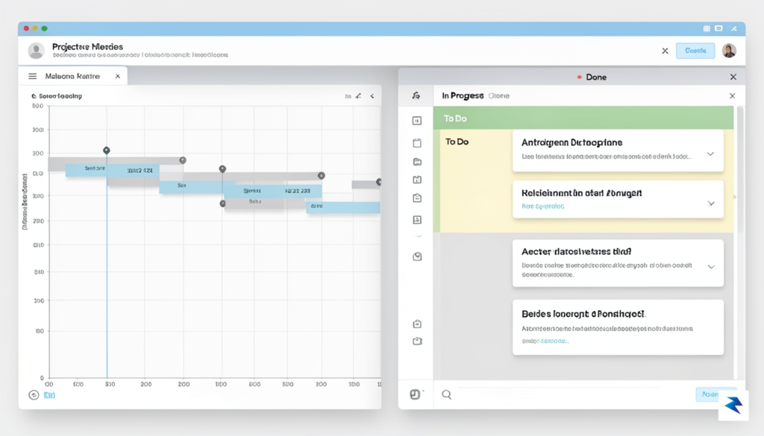
Task: Open the user avatar at top right
Action: pyautogui.click(x=729, y=51)
